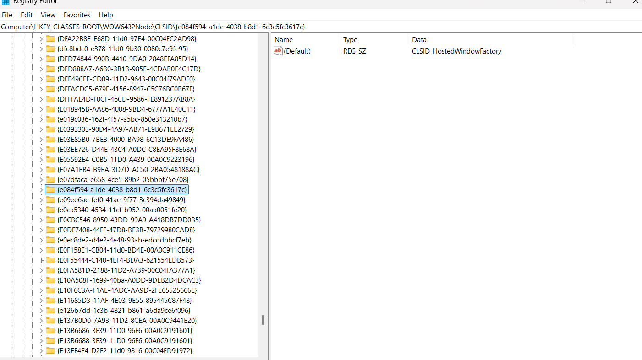
Task: Click the folder icon for {E0CBC546-8950-43DD-99A9-A418DB7DD0B5}
Action: pyautogui.click(x=50, y=220)
